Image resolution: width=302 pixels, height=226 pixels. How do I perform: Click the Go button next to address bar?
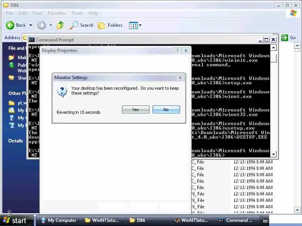(288, 37)
